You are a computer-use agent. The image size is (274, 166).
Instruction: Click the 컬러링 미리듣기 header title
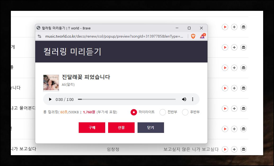click(72, 52)
